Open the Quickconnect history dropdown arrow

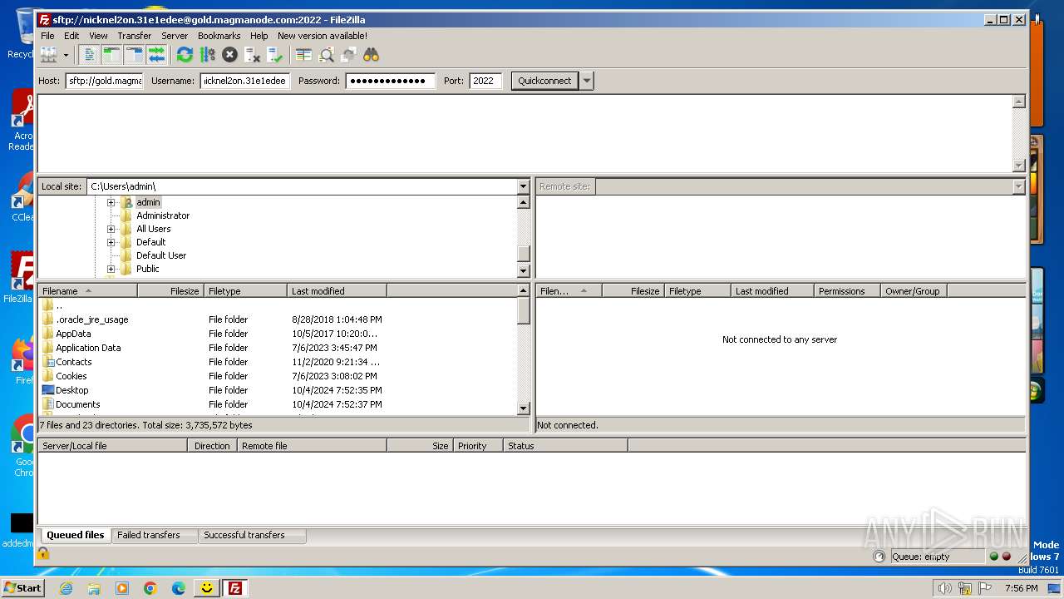click(x=587, y=81)
